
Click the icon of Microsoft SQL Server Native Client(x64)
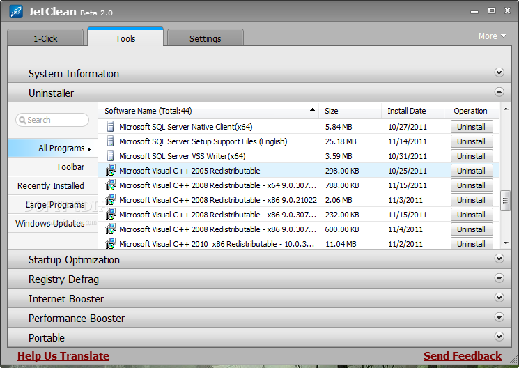(x=111, y=127)
